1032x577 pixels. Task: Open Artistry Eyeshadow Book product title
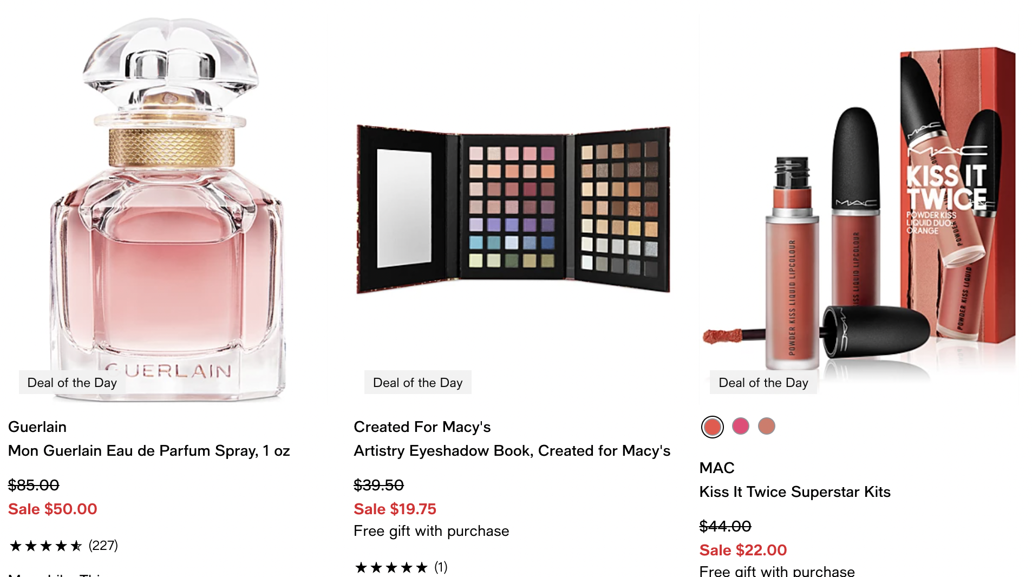pos(512,450)
